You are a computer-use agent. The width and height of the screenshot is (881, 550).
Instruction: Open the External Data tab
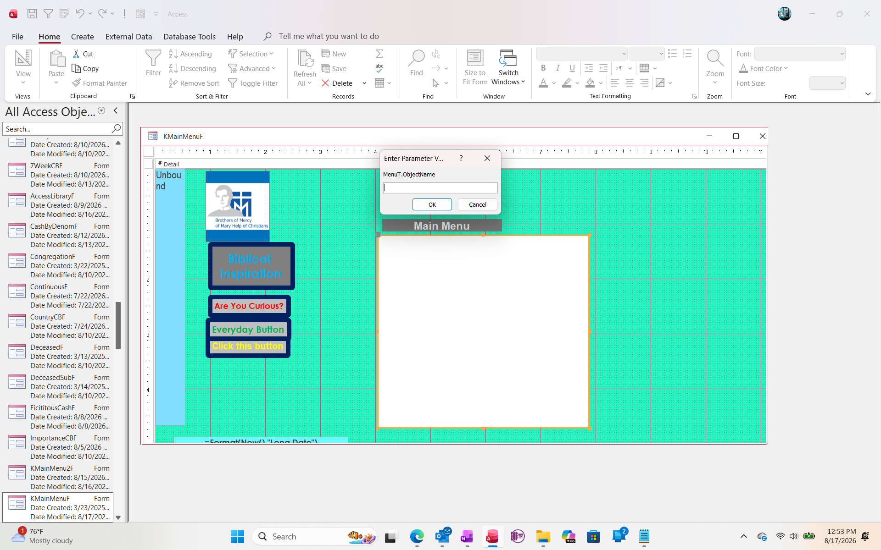pyautogui.click(x=128, y=37)
